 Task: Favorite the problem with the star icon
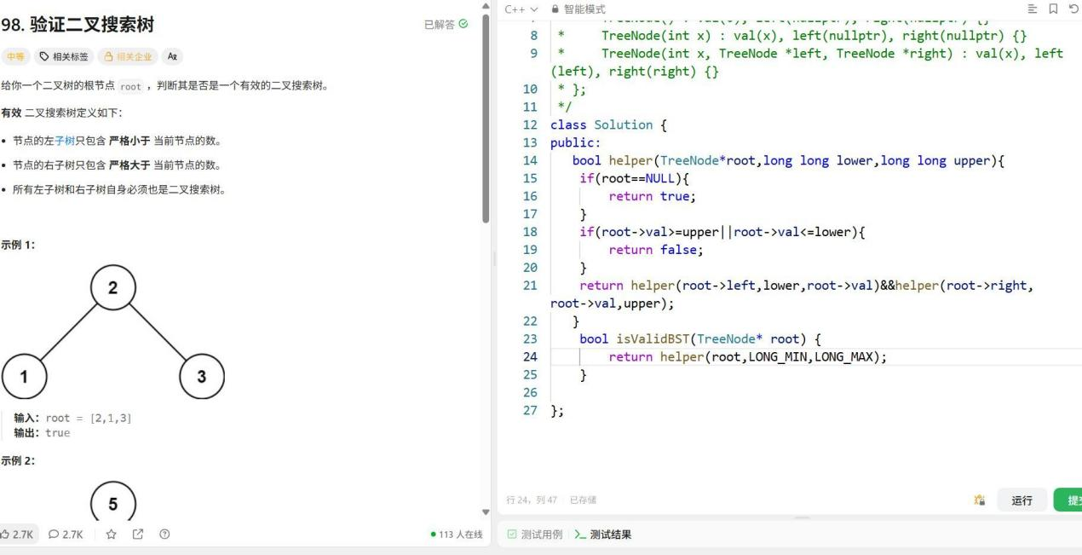(111, 535)
